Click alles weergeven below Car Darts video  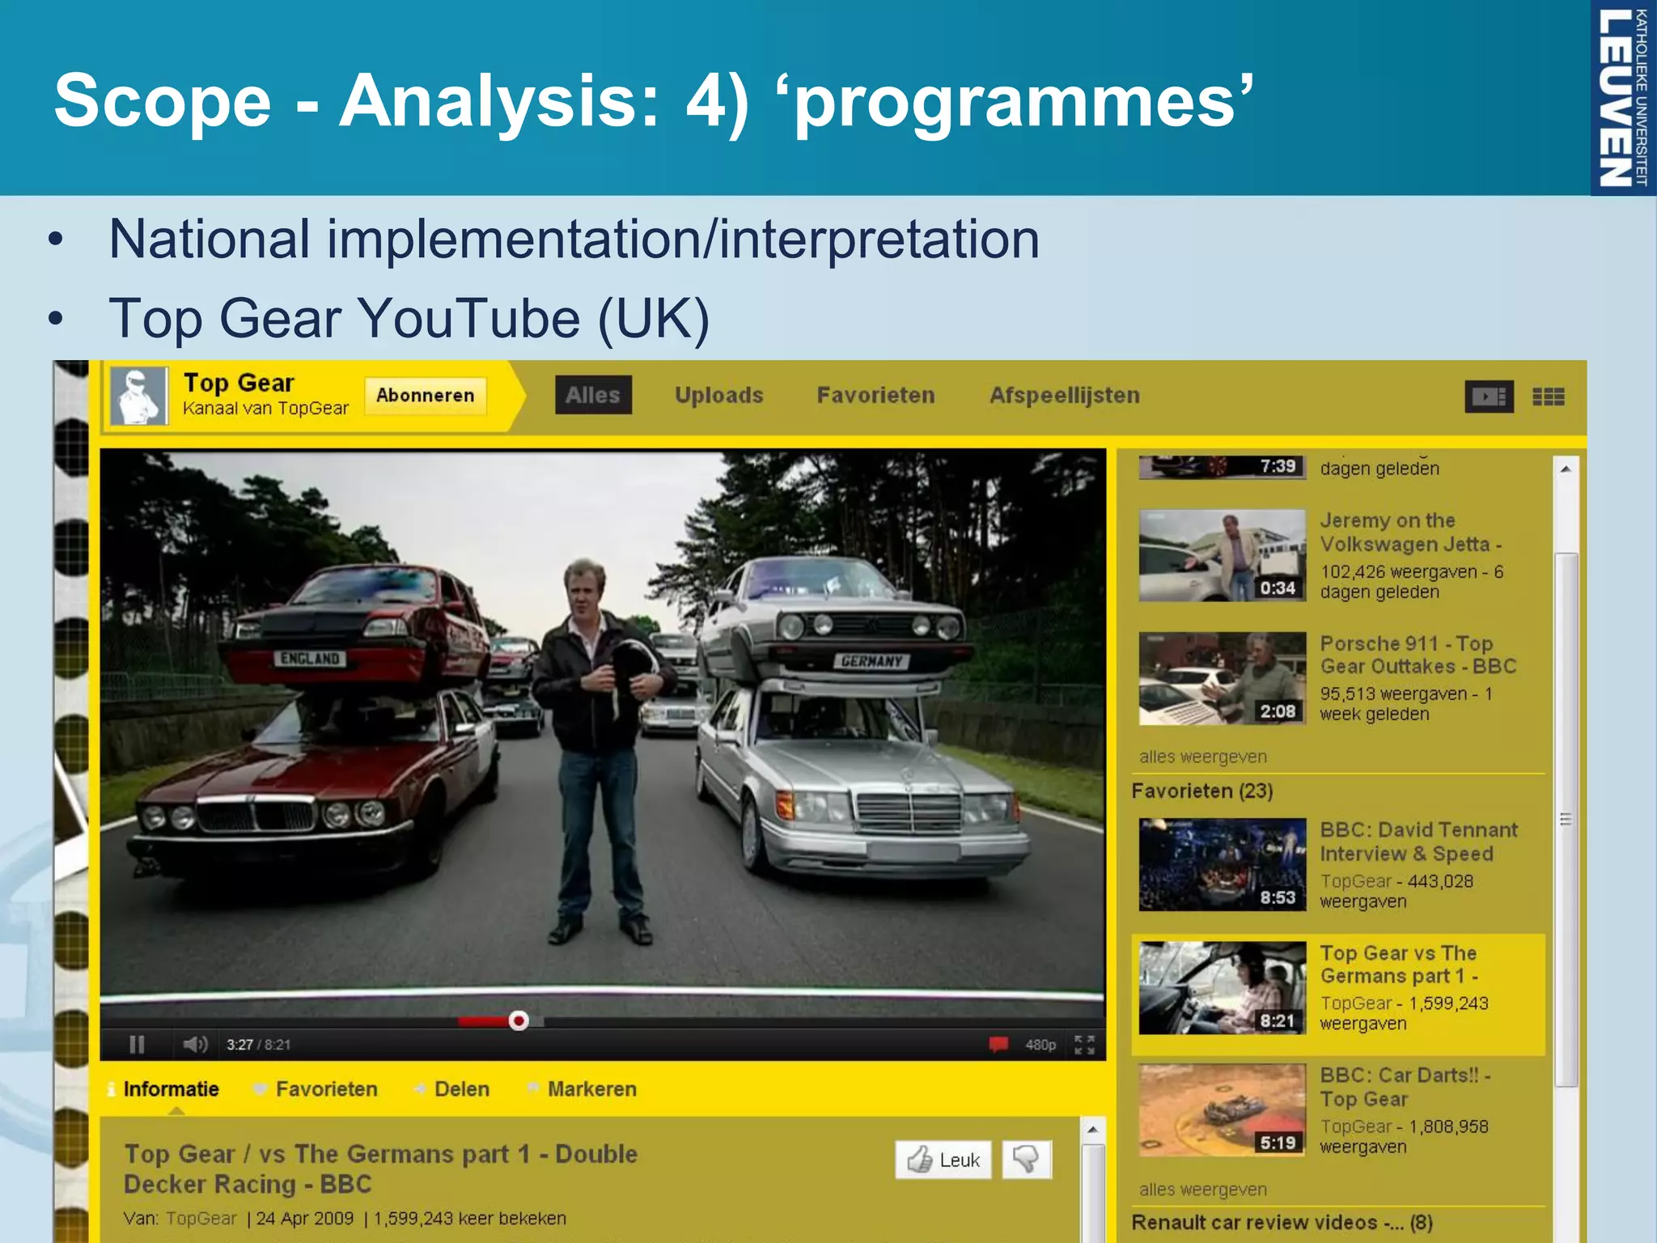pyautogui.click(x=1203, y=1190)
